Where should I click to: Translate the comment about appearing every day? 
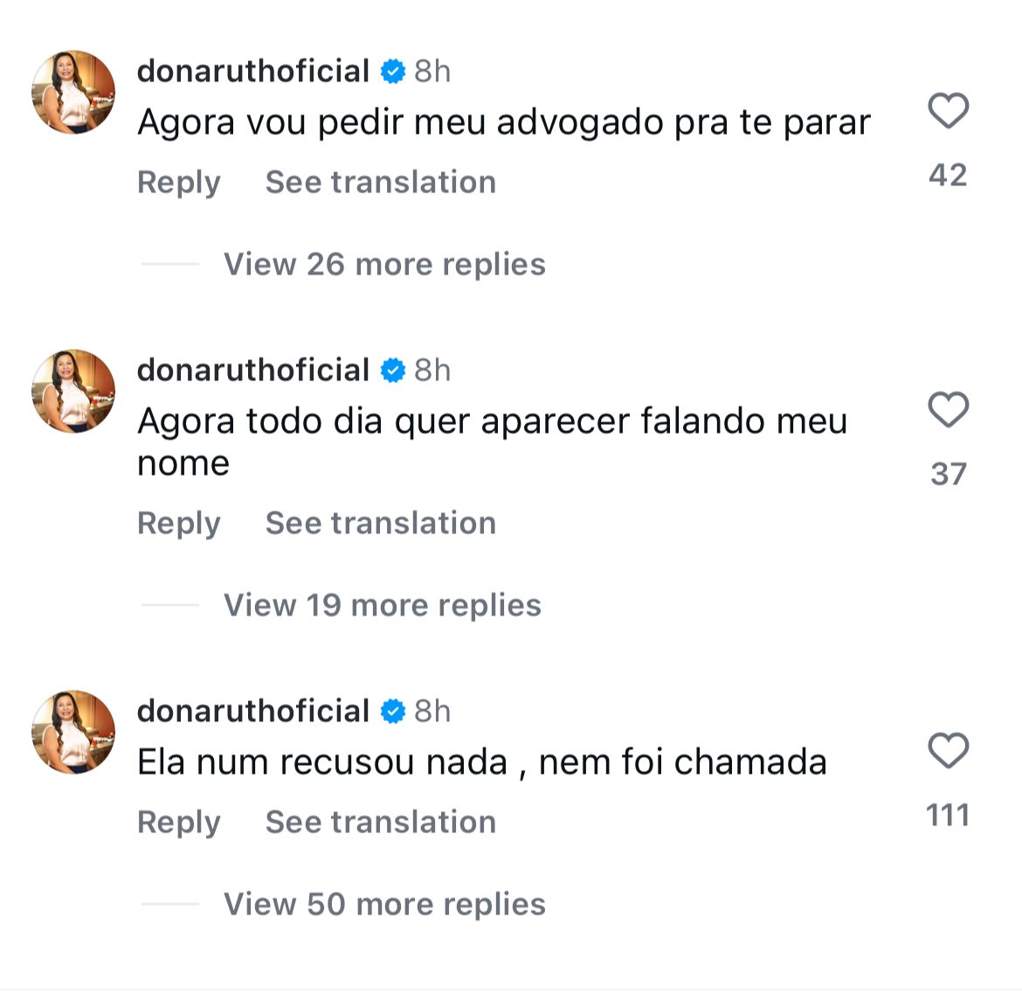tap(381, 523)
